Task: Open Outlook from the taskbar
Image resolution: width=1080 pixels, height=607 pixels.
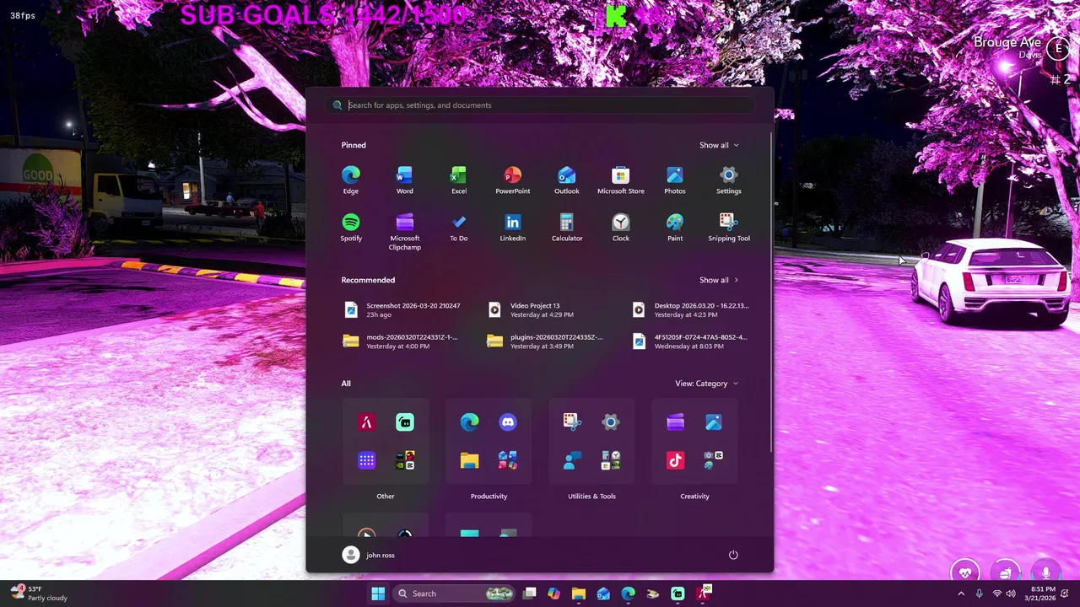Action: [x=603, y=594]
